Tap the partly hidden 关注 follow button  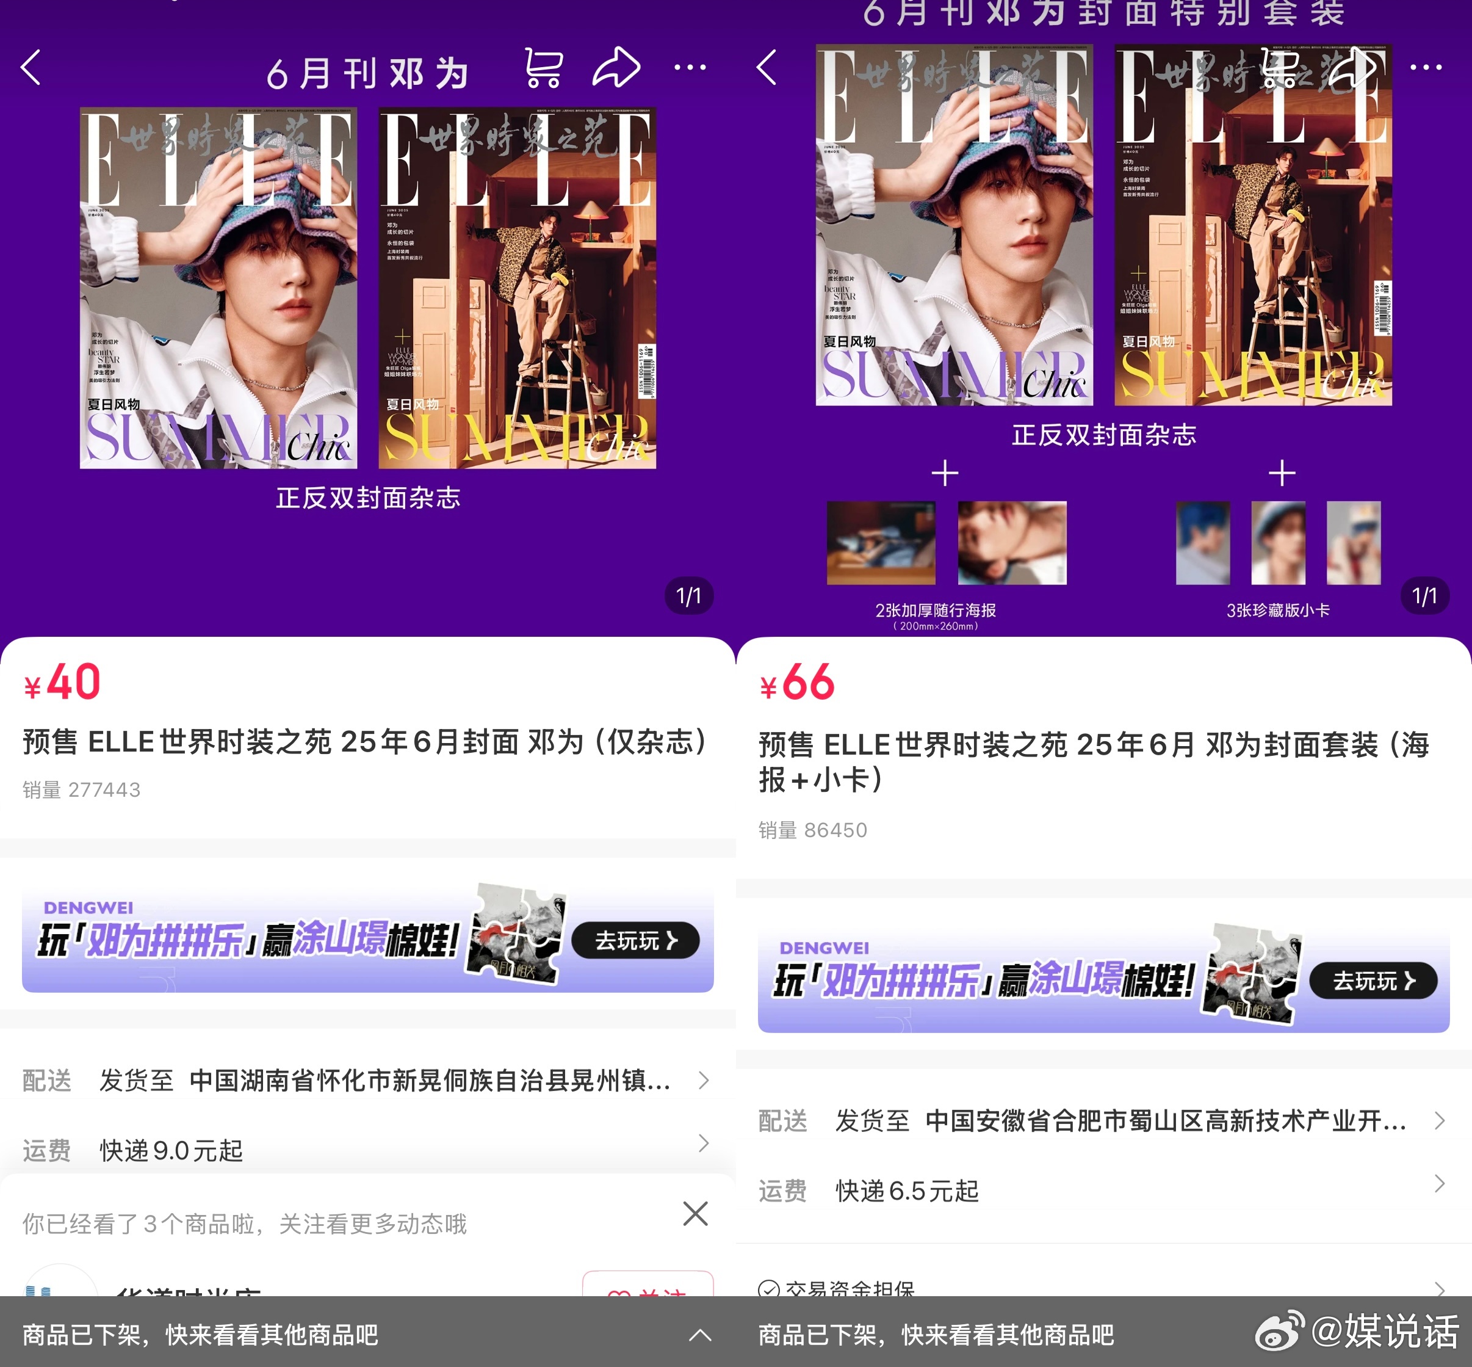tap(648, 1284)
